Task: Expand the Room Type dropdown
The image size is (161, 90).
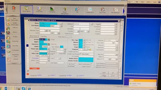Action: click(x=49, y=49)
